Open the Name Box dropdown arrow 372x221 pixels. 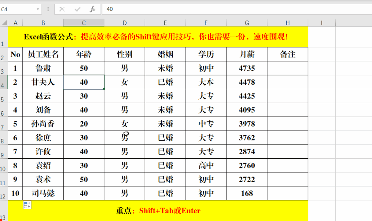tap(38, 9)
